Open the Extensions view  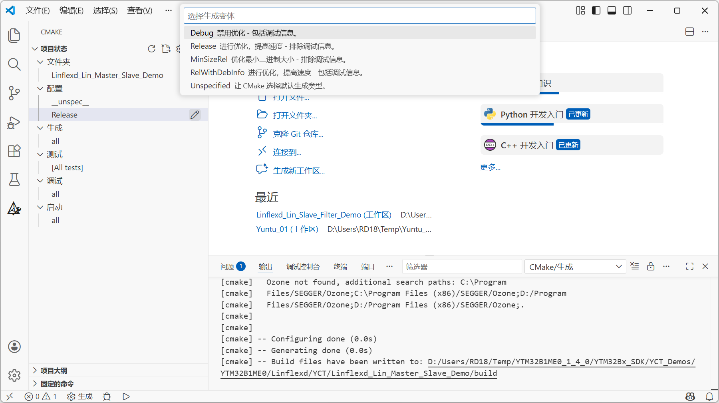click(14, 151)
